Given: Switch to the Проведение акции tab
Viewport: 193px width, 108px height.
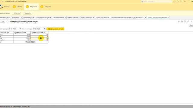Looking at the screenshot, I should [x=102, y=18].
